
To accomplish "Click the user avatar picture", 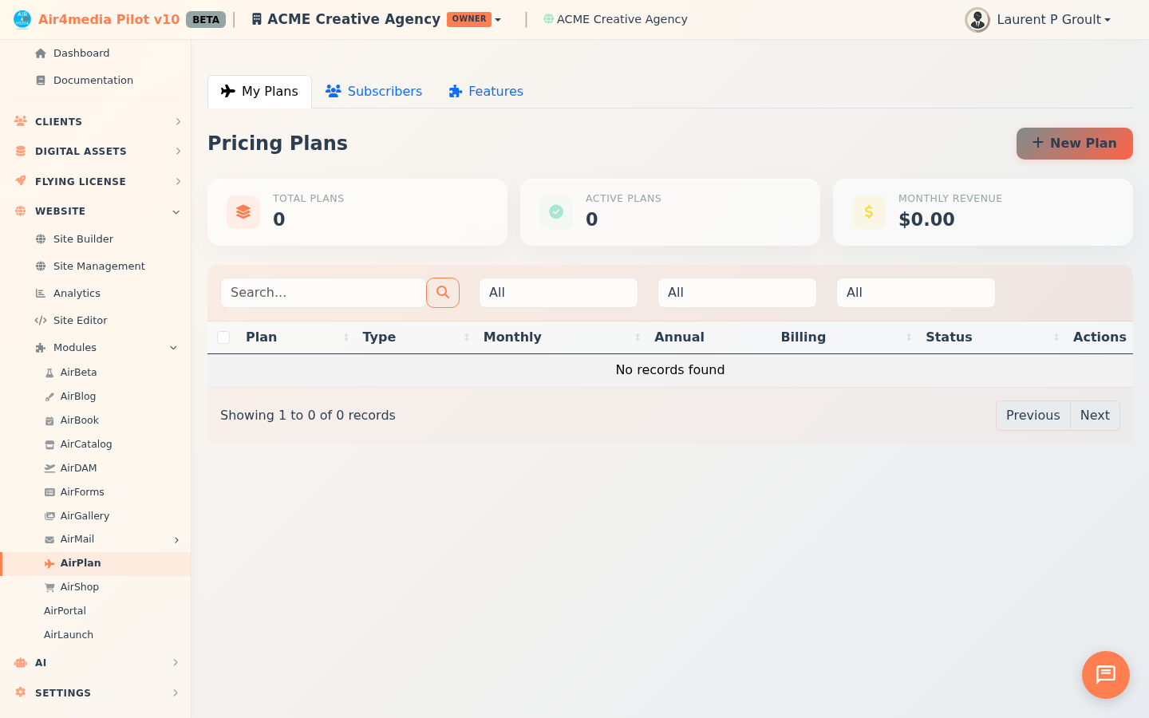I will click(977, 20).
